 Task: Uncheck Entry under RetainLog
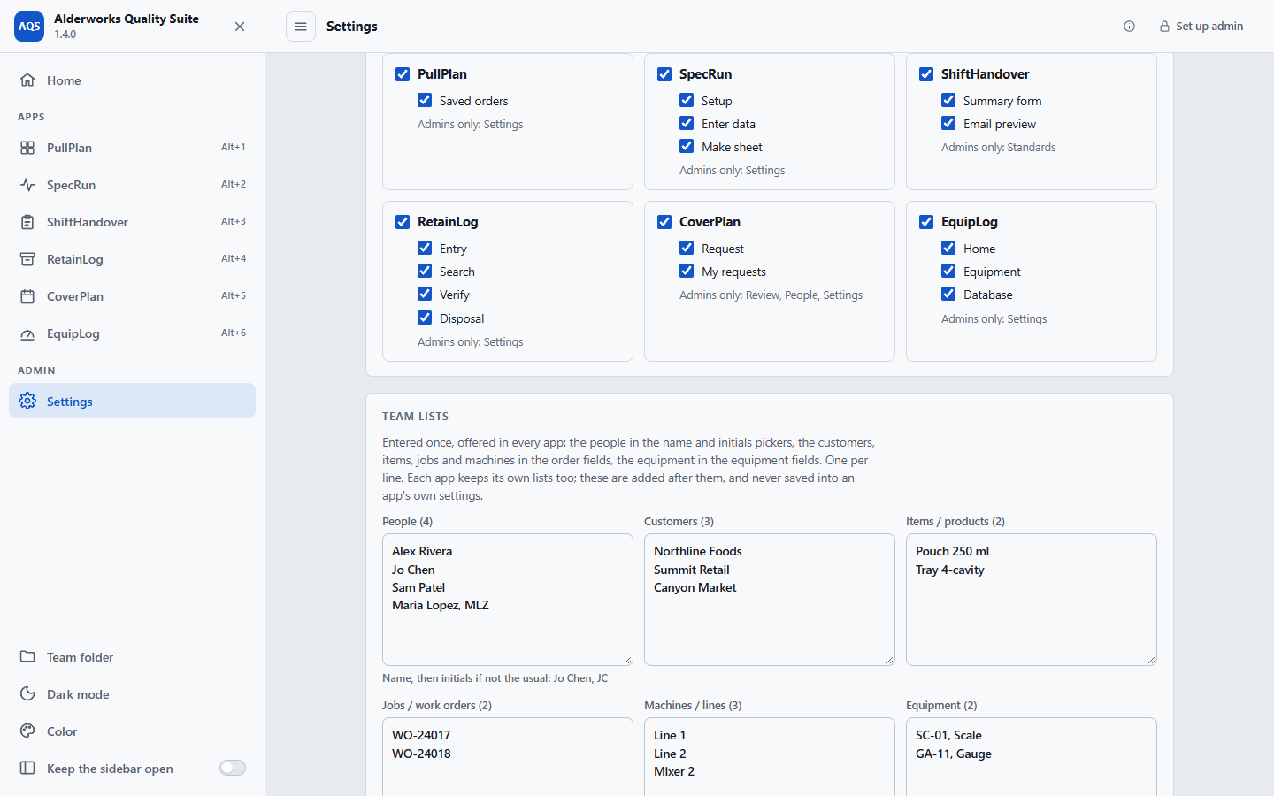tap(425, 249)
